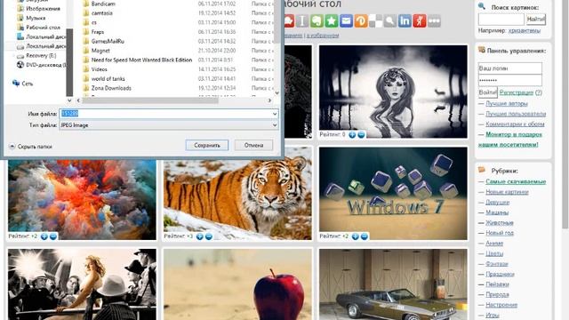Open the хризантемы example link
The width and height of the screenshot is (569, 320).
pyautogui.click(x=525, y=31)
